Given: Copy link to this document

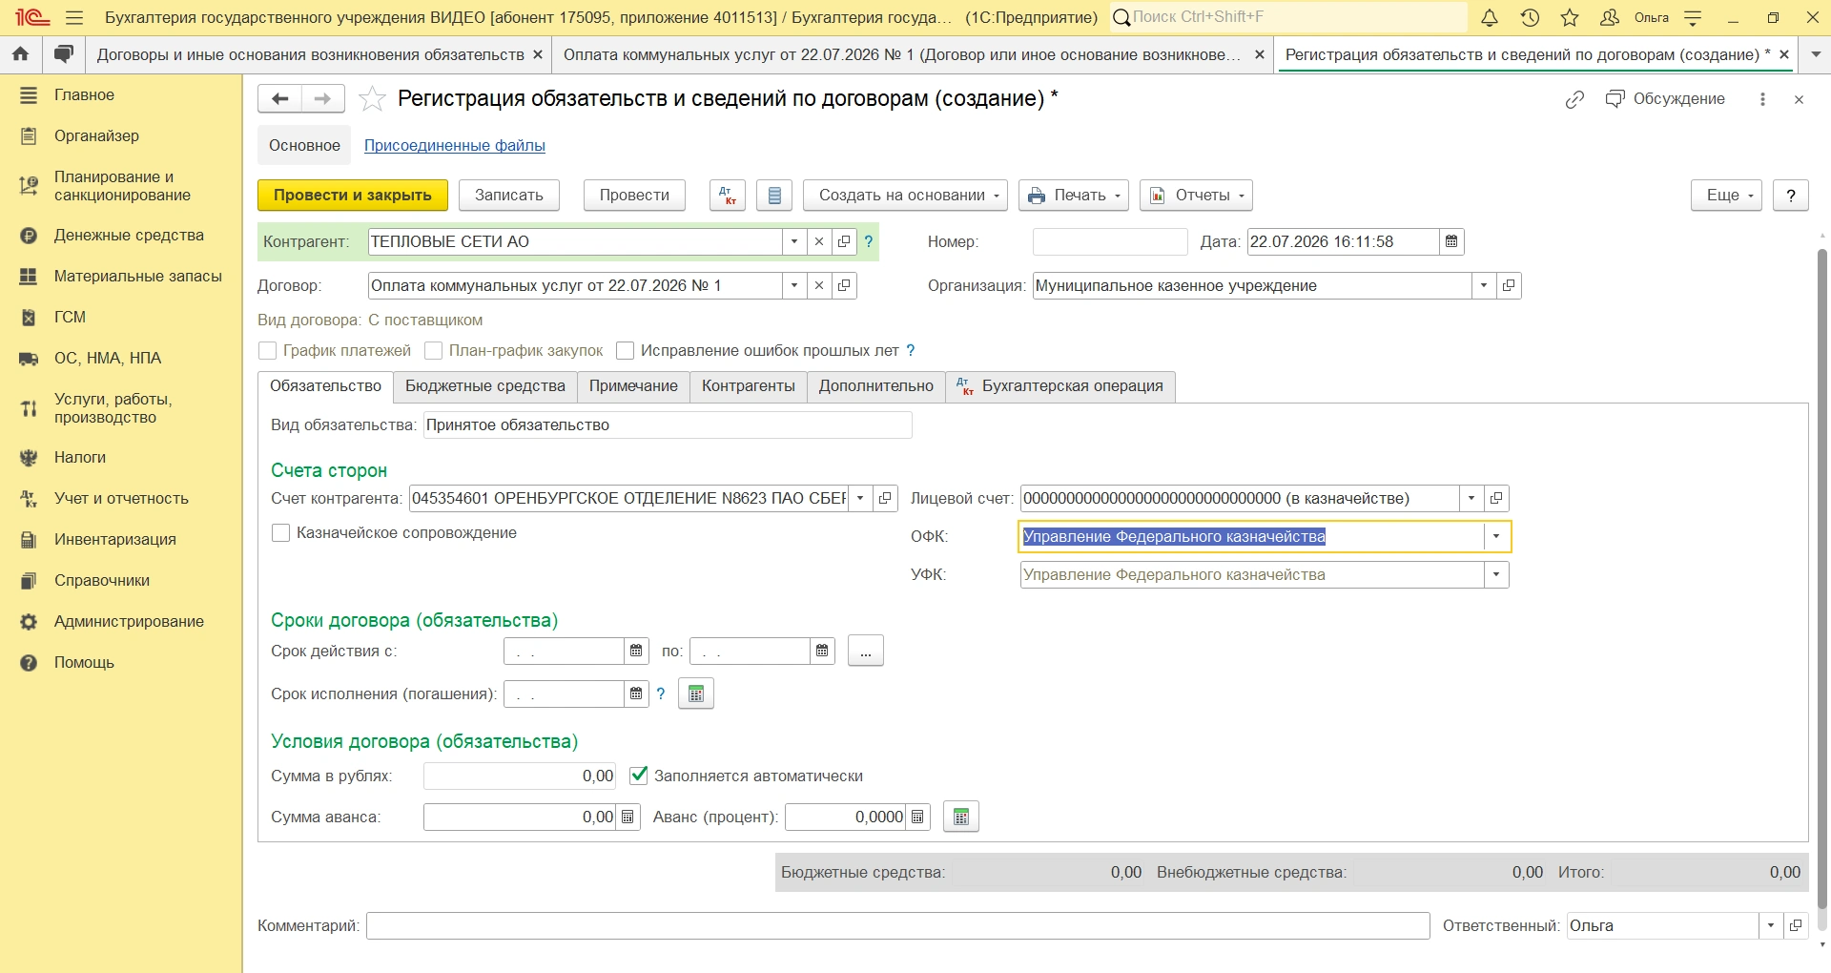Looking at the screenshot, I should pos(1574,99).
